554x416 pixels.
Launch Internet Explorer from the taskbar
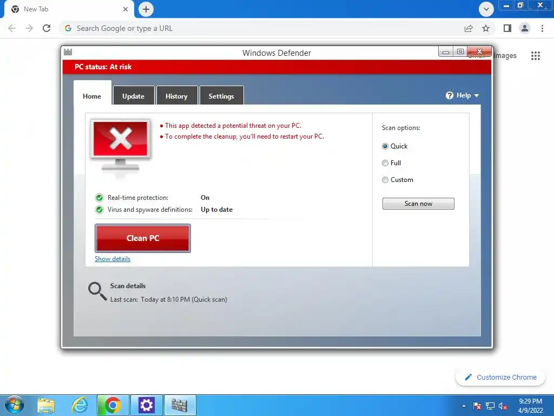80,405
